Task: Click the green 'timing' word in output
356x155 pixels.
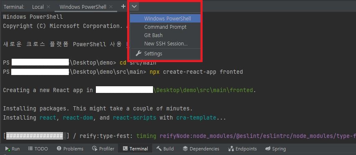Action: (x=146, y=136)
